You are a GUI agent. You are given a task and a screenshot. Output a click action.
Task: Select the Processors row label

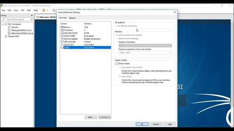tap(68, 30)
